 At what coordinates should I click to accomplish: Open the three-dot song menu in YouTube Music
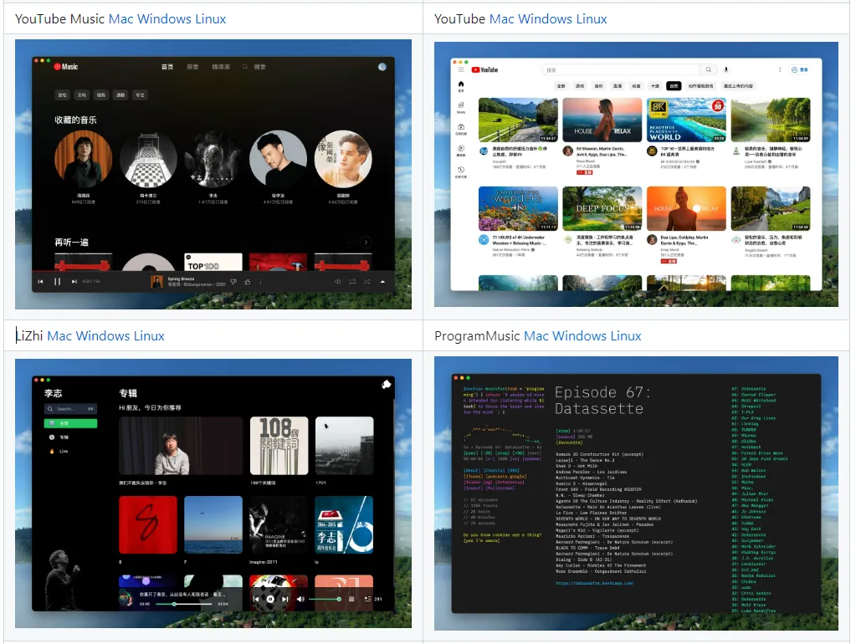pos(260,282)
